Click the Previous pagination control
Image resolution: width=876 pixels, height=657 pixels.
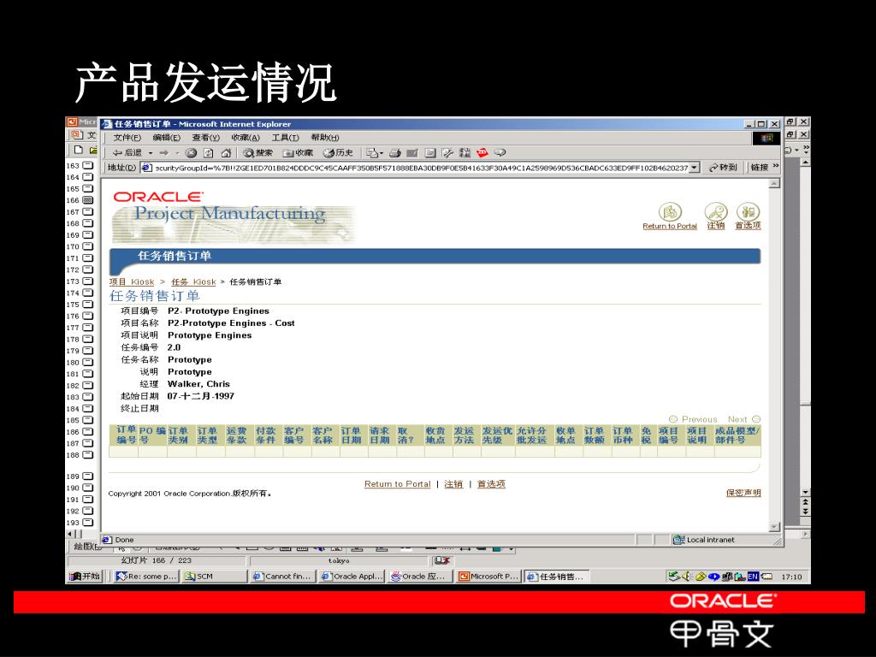[693, 419]
